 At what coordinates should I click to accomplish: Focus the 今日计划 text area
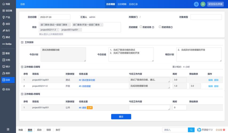click(x=63, y=55)
